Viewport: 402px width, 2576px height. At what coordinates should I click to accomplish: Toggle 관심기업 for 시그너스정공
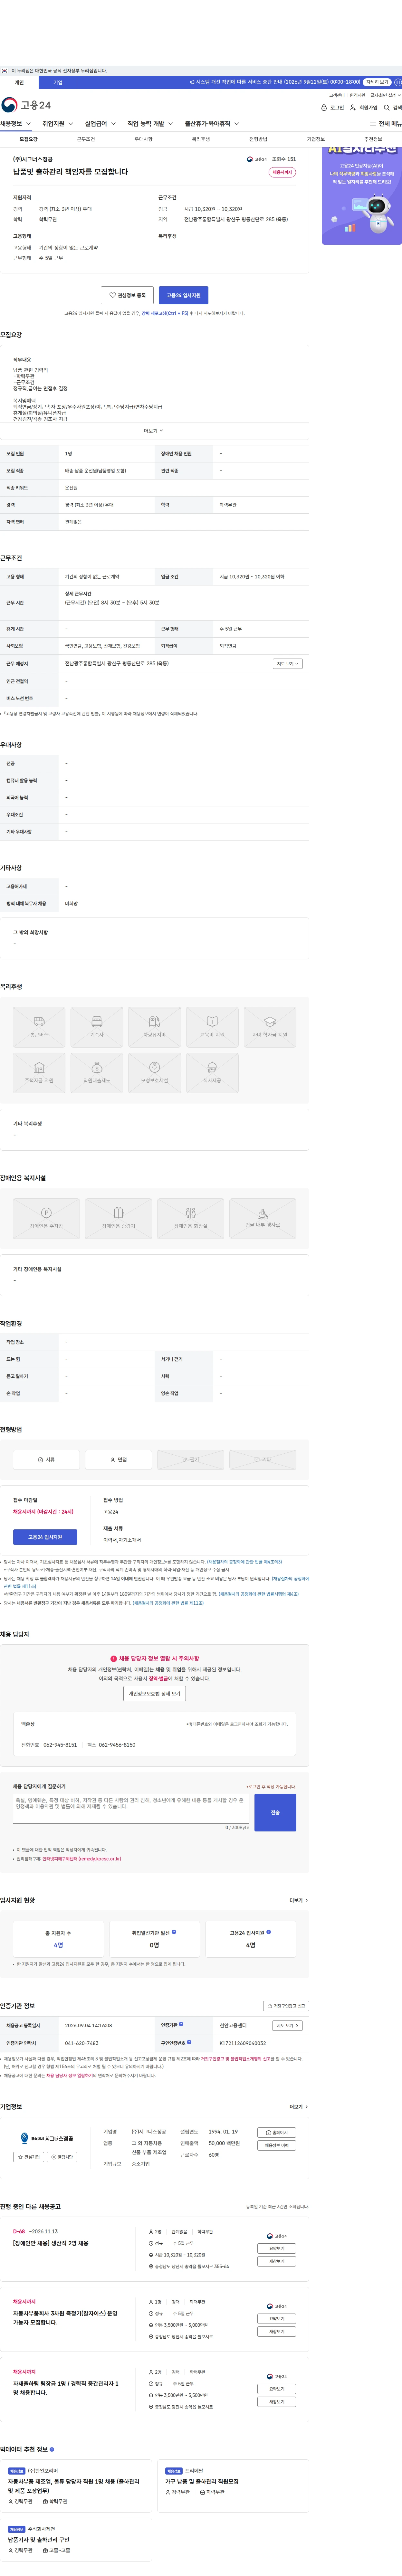pos(29,2157)
